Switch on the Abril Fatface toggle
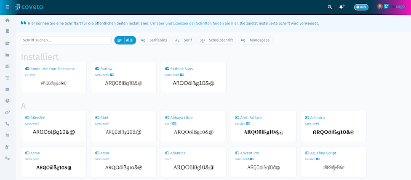Viewport: 411px width, 180px height. tap(237, 118)
